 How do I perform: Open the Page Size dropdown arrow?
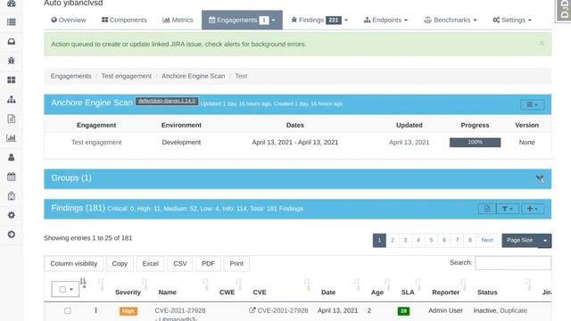click(x=545, y=241)
